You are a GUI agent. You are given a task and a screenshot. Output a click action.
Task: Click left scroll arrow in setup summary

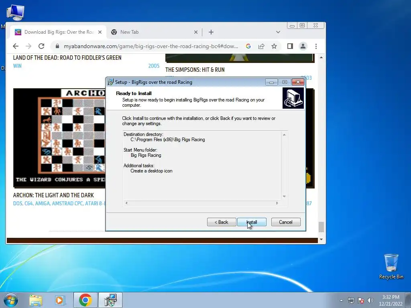click(126, 203)
